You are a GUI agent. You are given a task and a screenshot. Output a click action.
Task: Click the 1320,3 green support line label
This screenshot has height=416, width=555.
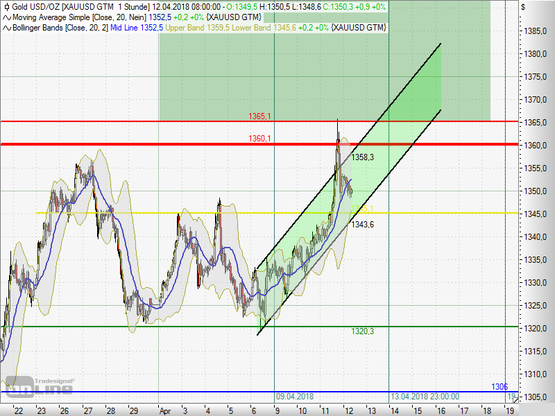[x=362, y=331]
